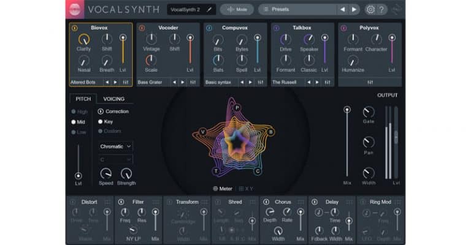Click The Russell preset name
The height and width of the screenshot is (245, 471).
pyautogui.click(x=285, y=82)
